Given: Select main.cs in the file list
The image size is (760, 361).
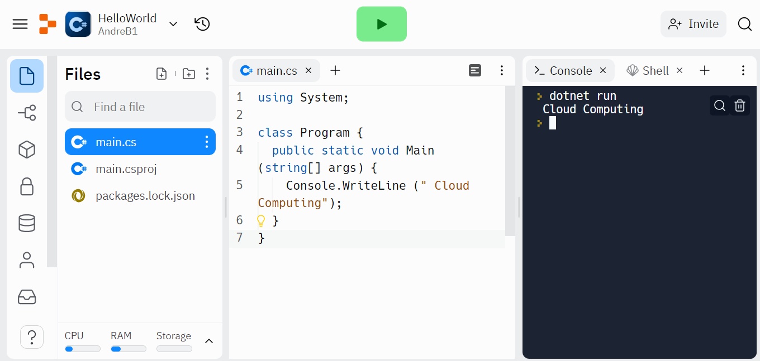Looking at the screenshot, I should (x=140, y=142).
